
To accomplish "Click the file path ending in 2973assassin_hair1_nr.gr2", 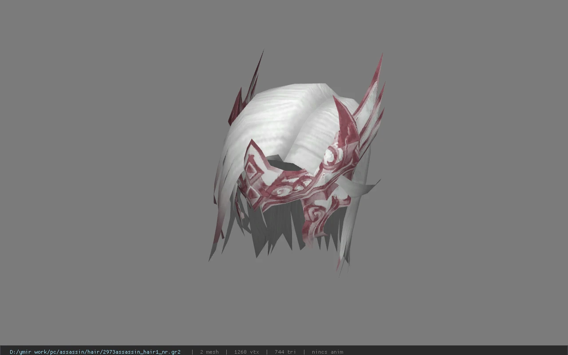I will point(95,352).
